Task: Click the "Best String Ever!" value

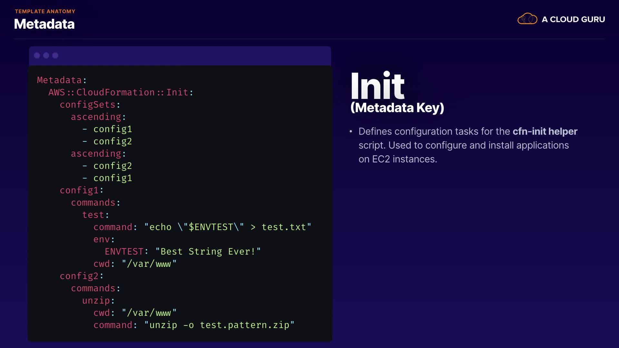Action: 208,252
